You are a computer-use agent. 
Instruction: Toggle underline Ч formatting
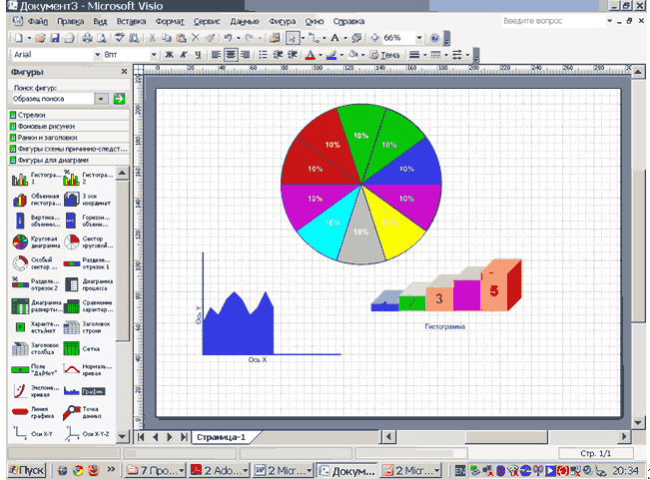click(x=198, y=55)
